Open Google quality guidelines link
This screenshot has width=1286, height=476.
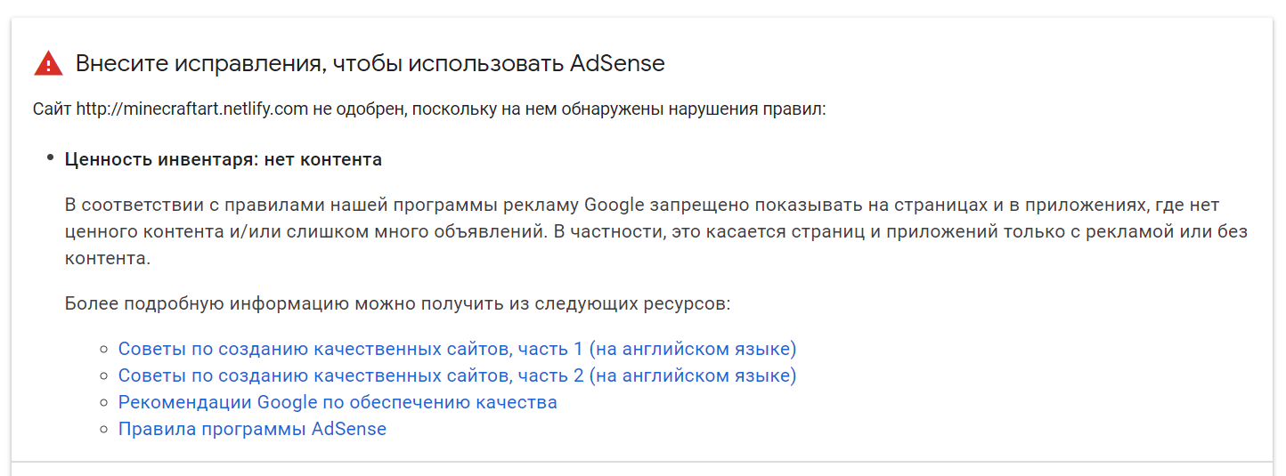[338, 402]
